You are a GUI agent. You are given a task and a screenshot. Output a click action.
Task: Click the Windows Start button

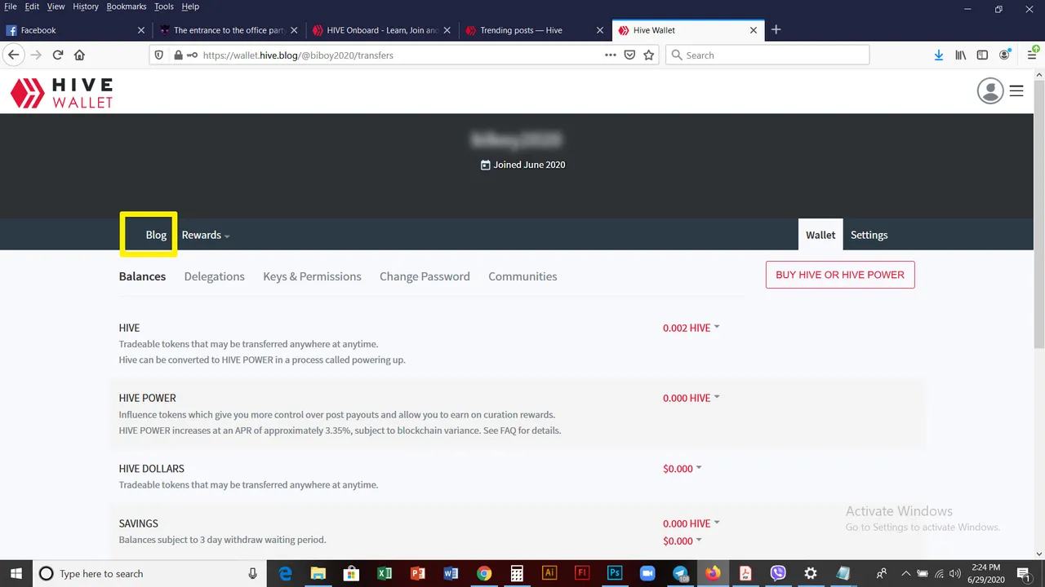[x=16, y=573]
